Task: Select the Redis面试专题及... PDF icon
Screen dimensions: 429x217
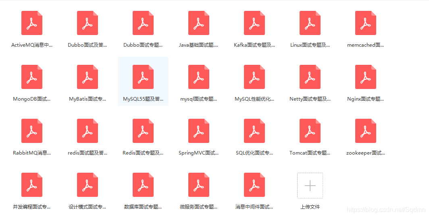Action: click(x=143, y=131)
